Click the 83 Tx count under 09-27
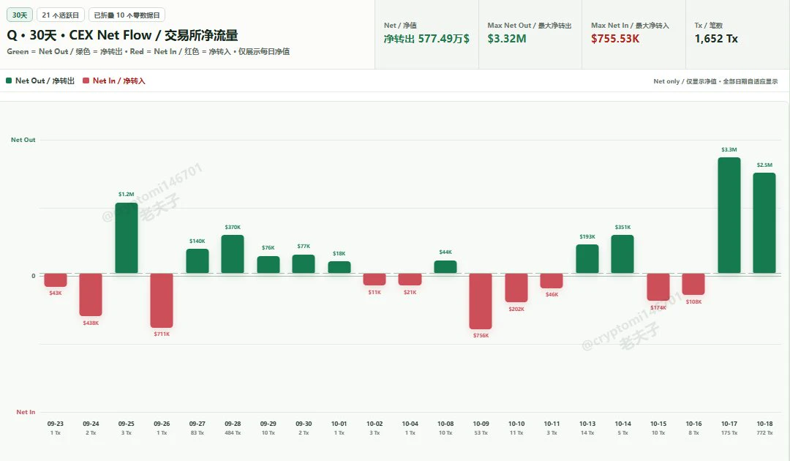The image size is (790, 461). pyautogui.click(x=197, y=432)
